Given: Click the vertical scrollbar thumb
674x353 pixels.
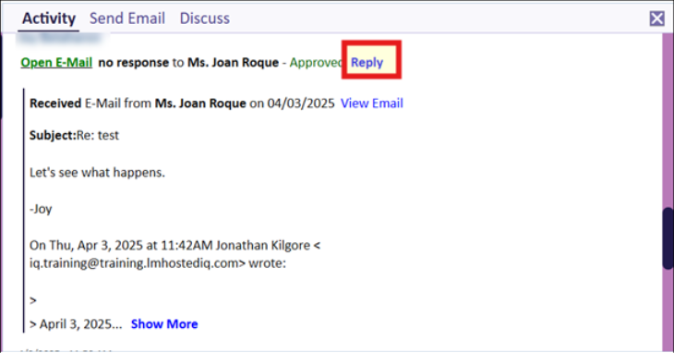Looking at the screenshot, I should click(x=668, y=238).
